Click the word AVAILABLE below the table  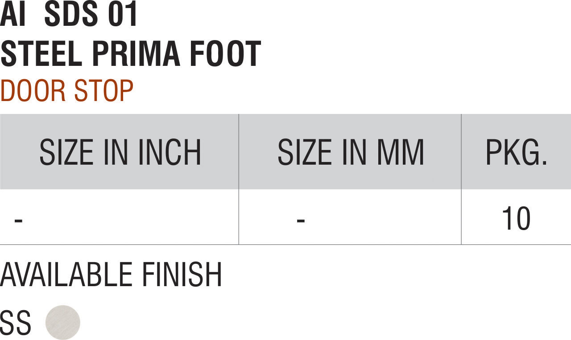click(66, 275)
